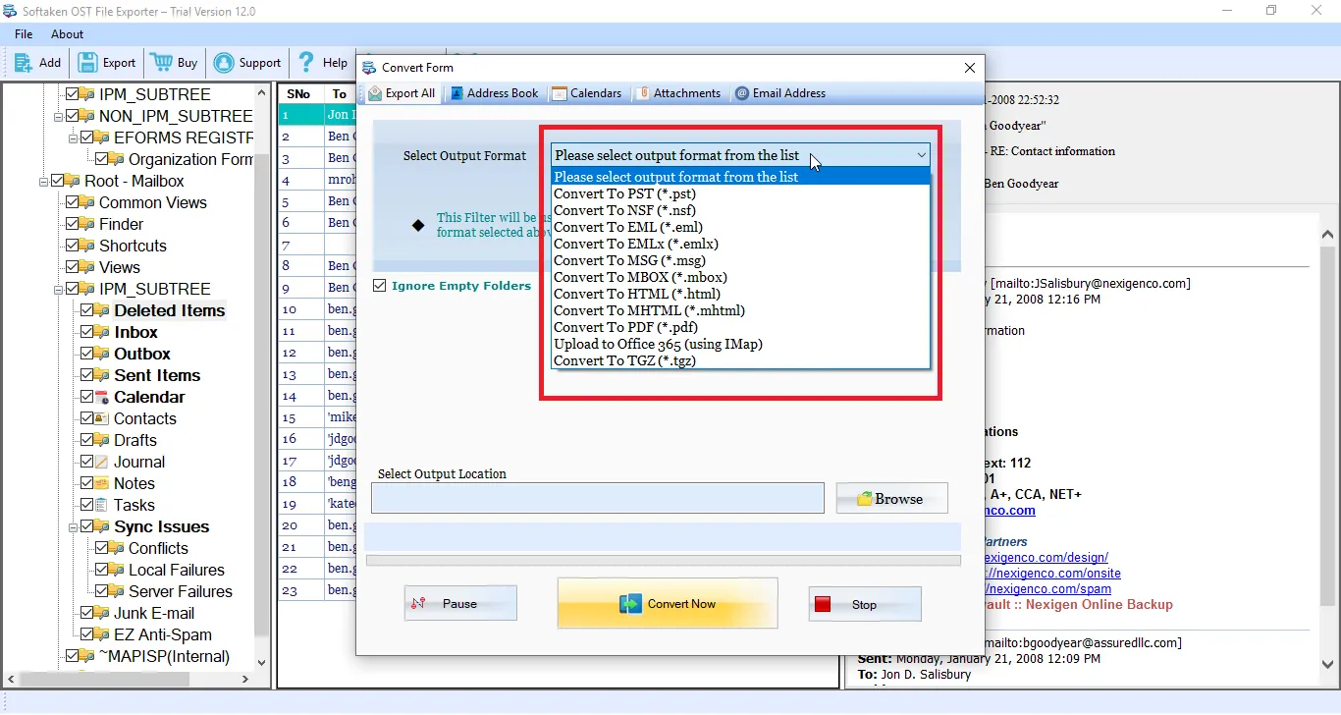Collapse the Sync Issues tree node
This screenshot has height=715, width=1341.
(74, 526)
